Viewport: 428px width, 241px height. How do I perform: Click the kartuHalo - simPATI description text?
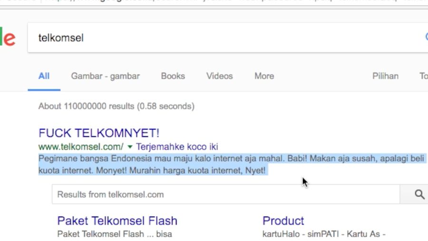pyautogui.click(x=324, y=234)
